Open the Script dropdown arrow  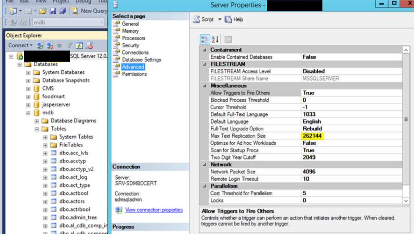coord(220,19)
